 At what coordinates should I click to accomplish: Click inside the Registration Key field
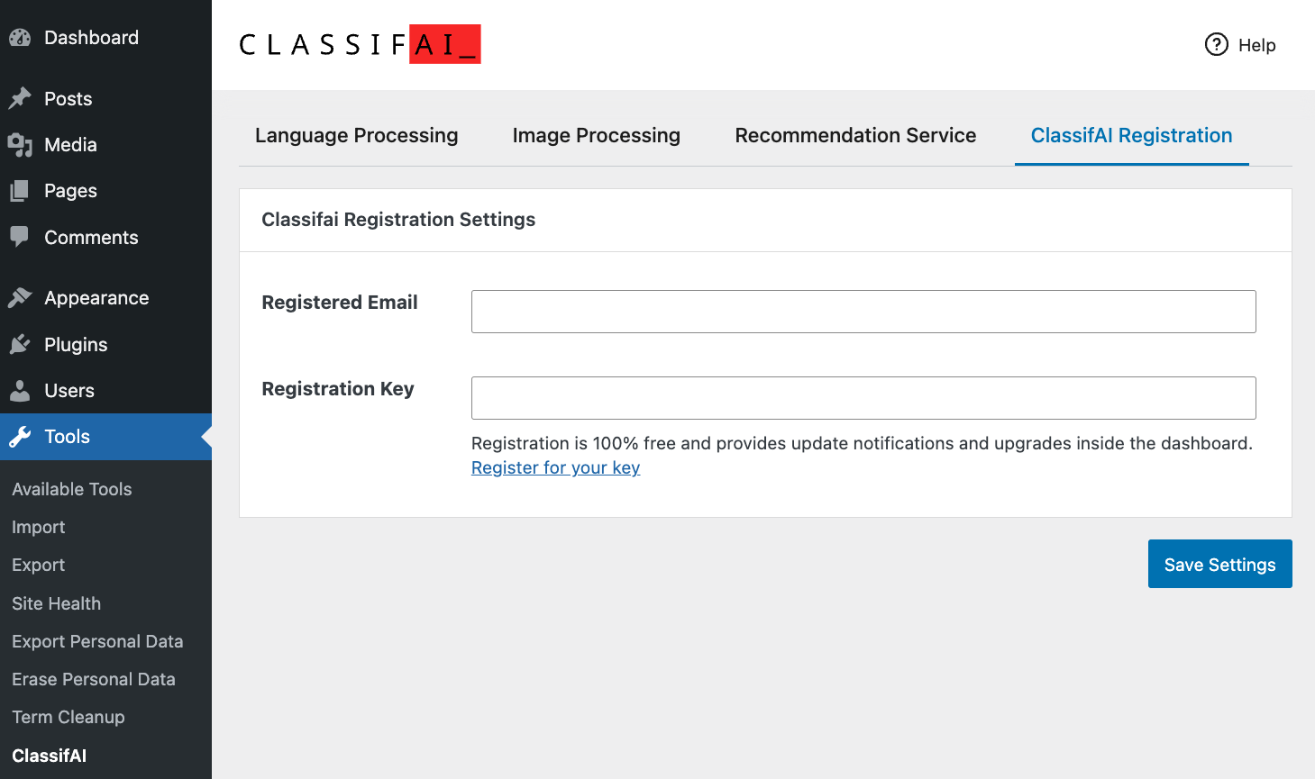tap(863, 397)
